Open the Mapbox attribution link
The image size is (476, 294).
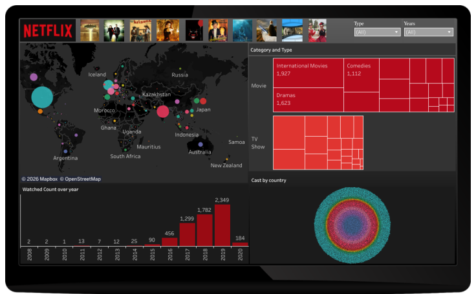pyautogui.click(x=39, y=179)
